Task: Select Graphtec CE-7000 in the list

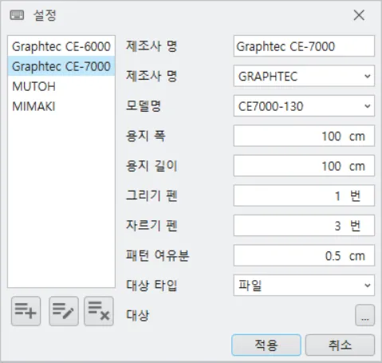Action: (x=61, y=66)
